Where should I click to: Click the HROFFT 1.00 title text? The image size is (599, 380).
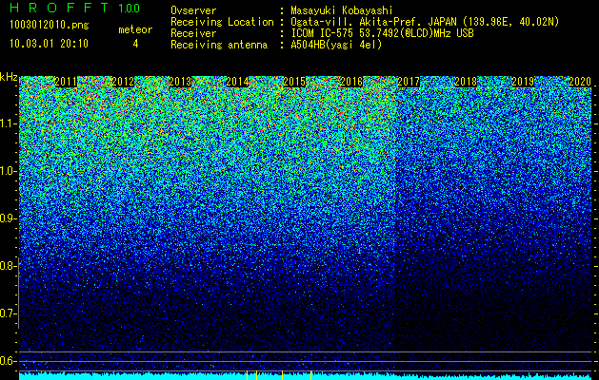click(x=74, y=8)
